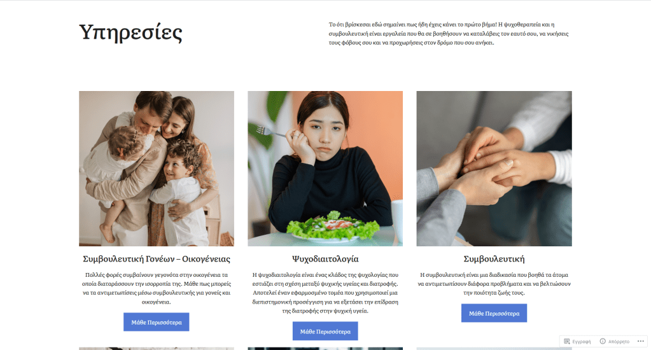This screenshot has height=350, width=651.
Task: Open the woman with salad photo
Action: [325, 169]
